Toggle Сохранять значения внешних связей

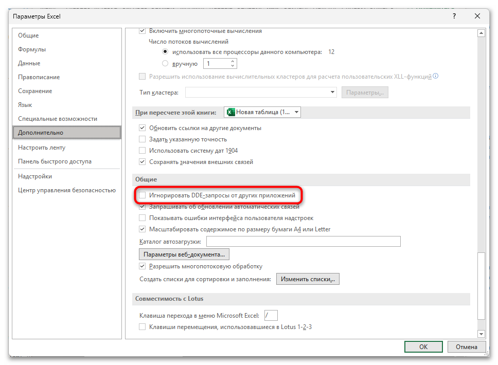click(x=143, y=162)
